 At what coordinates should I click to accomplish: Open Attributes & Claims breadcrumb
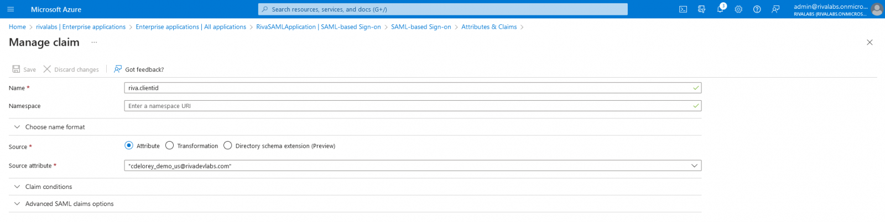click(489, 27)
